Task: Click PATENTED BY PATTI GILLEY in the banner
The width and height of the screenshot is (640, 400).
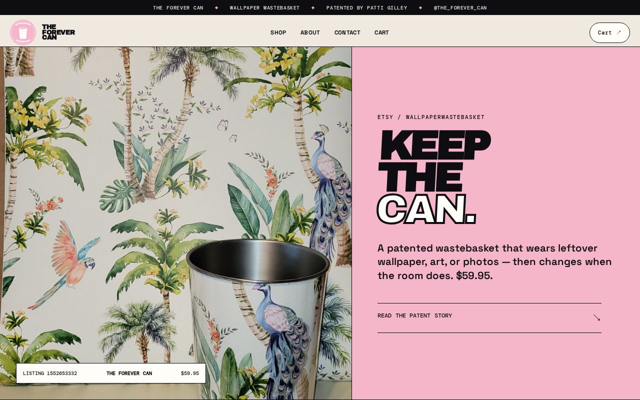Action: [366, 7]
